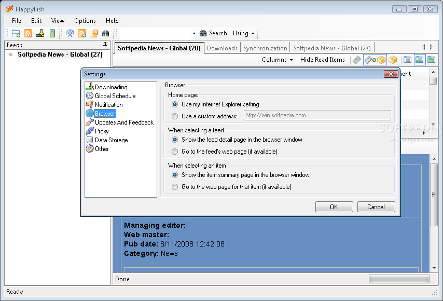Click the HappyFish fish icon in title bar
Viewport: 443px width, 301px height.
click(9, 9)
